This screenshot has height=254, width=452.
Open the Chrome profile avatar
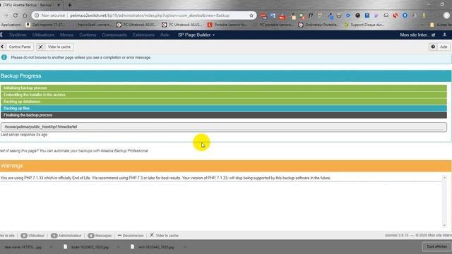446,16
